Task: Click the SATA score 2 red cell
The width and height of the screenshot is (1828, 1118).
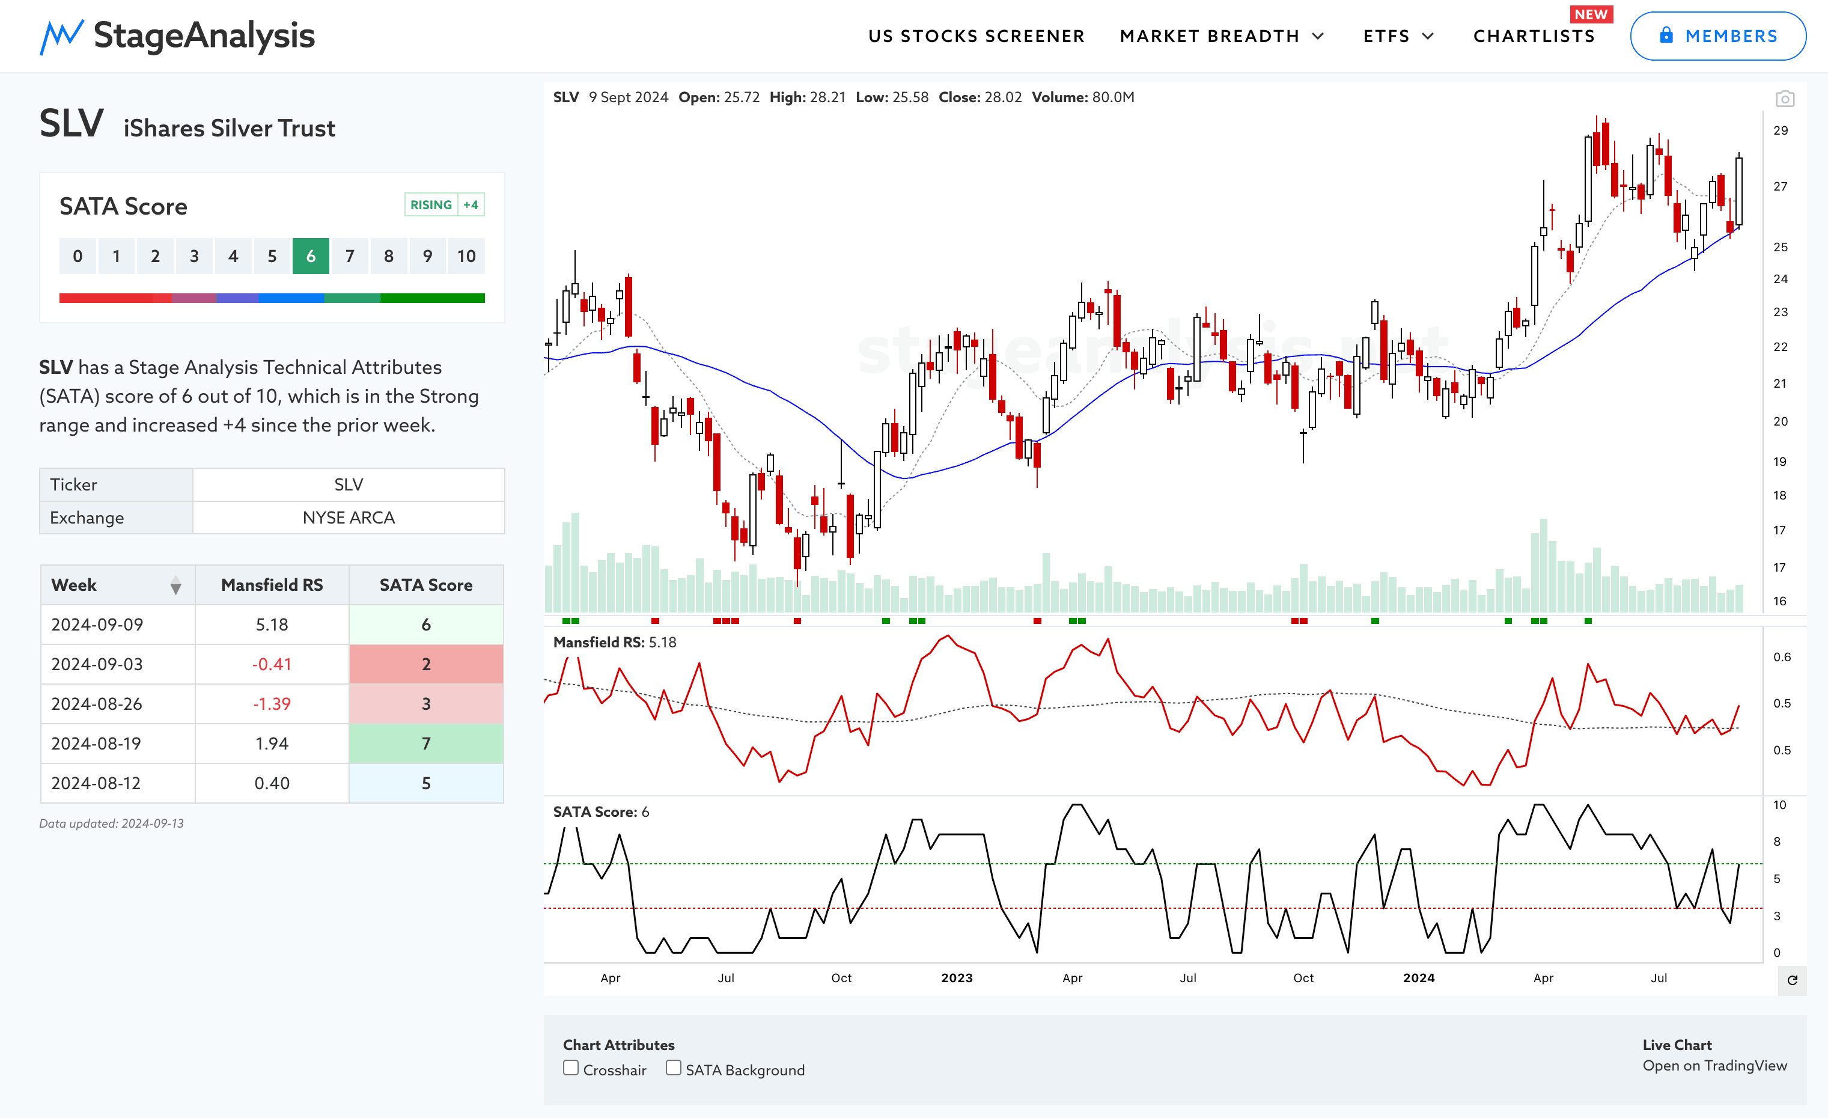Action: coord(426,664)
